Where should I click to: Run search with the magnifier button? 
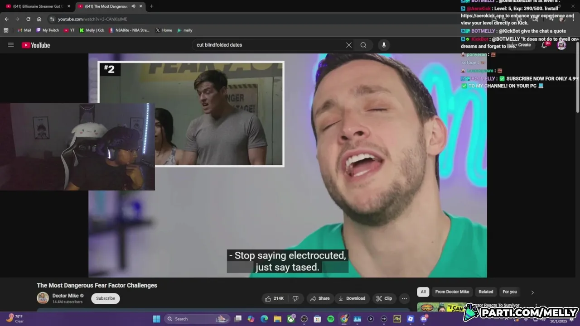[363, 45]
